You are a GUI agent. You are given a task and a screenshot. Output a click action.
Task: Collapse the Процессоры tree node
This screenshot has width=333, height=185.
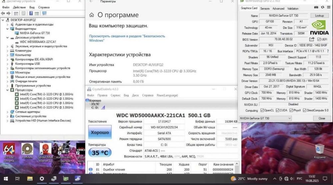(7, 90)
